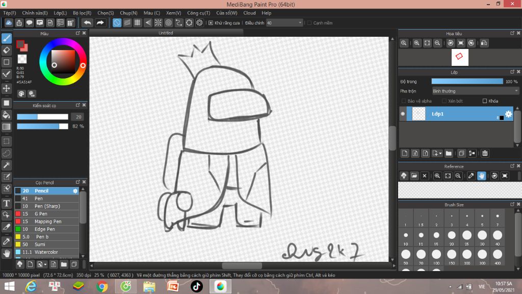Select the Lasso selection tool
Image resolution: width=522 pixels, height=294 pixels.
(6, 153)
